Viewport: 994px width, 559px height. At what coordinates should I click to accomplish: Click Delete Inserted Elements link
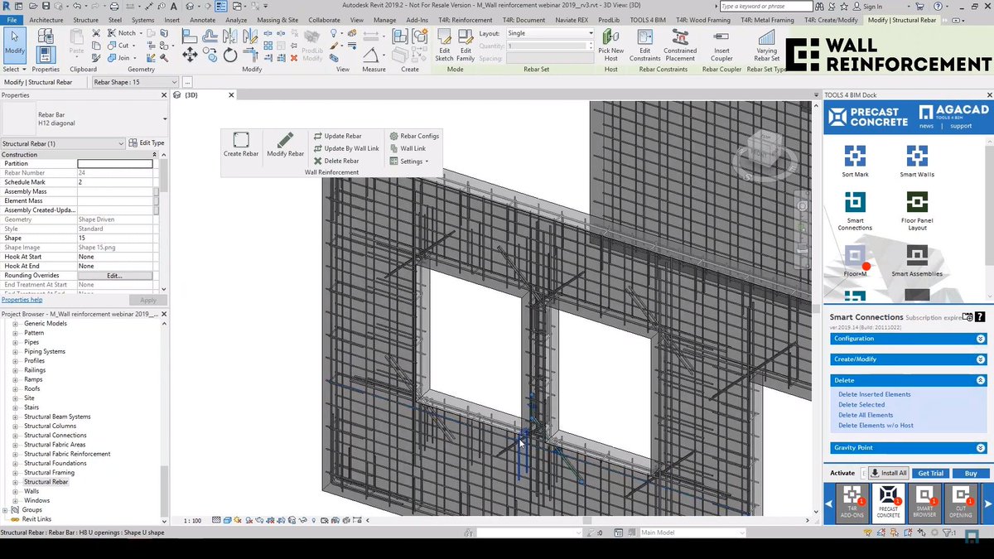coord(874,394)
